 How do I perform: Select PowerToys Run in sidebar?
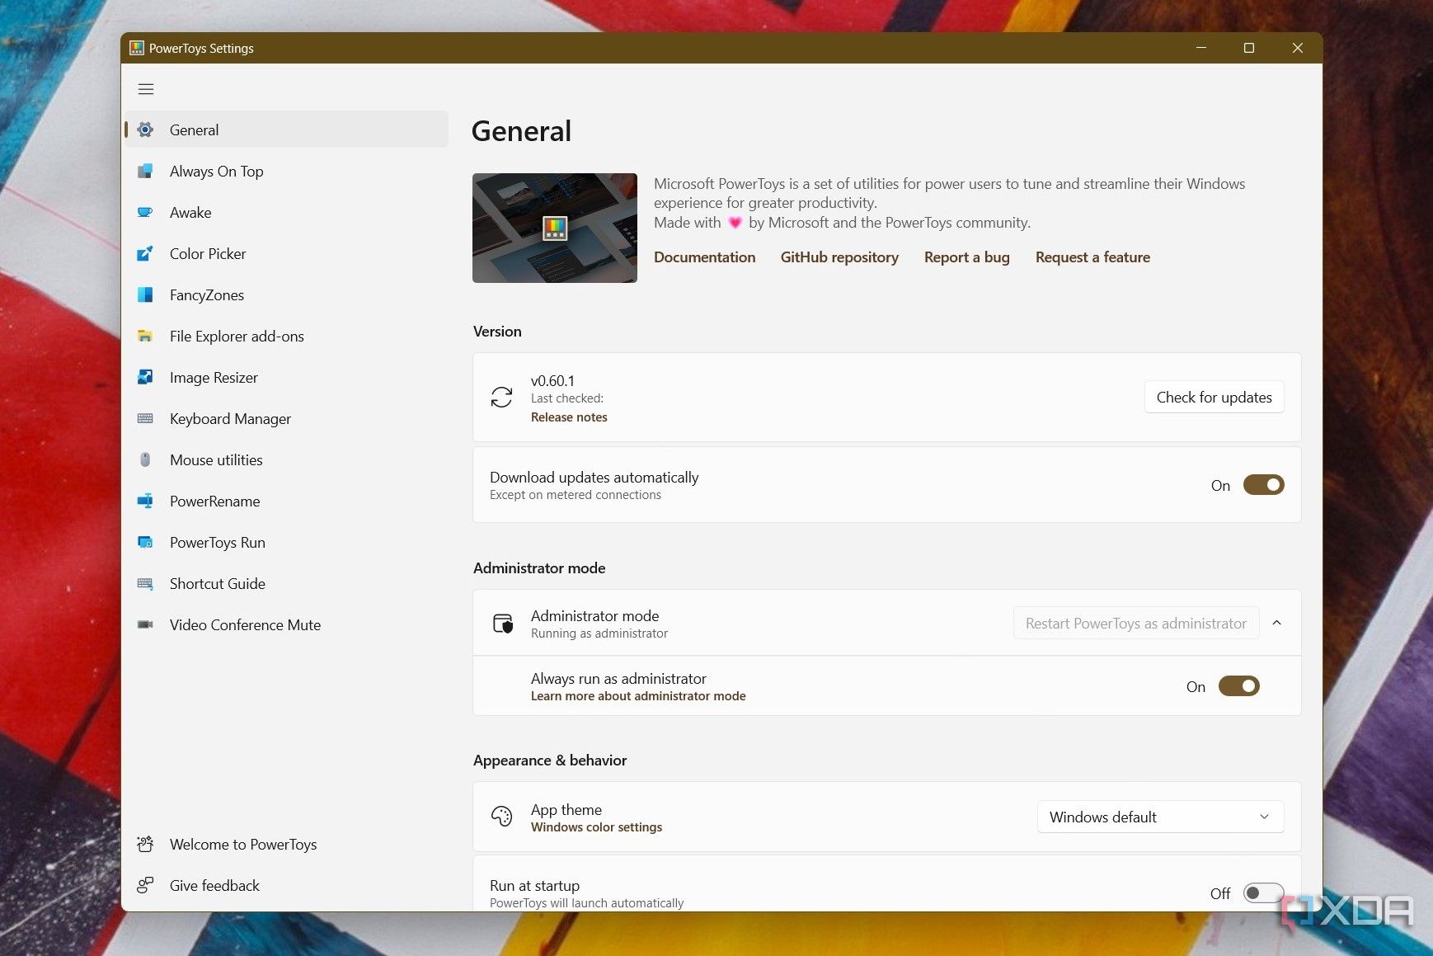pyautogui.click(x=286, y=542)
